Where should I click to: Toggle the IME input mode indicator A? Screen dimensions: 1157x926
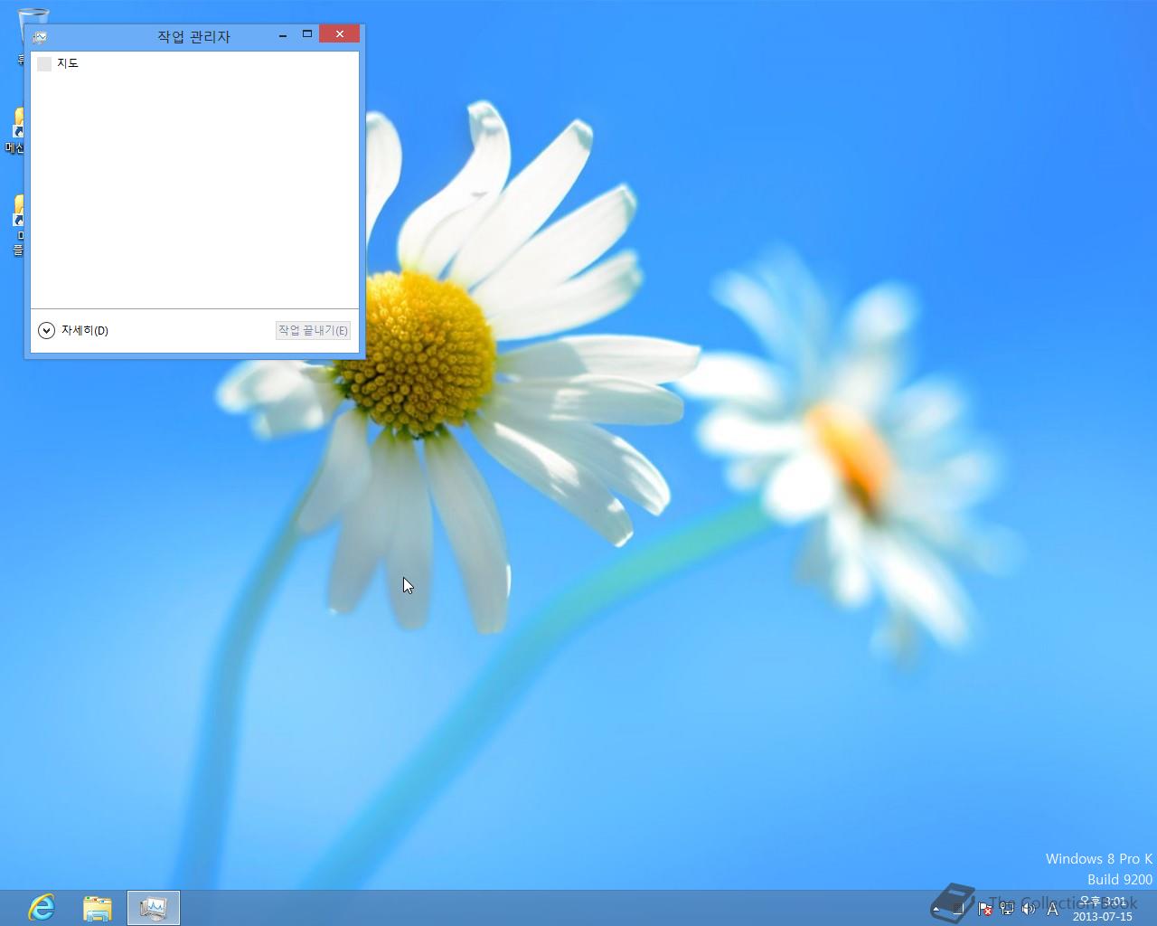1052,909
